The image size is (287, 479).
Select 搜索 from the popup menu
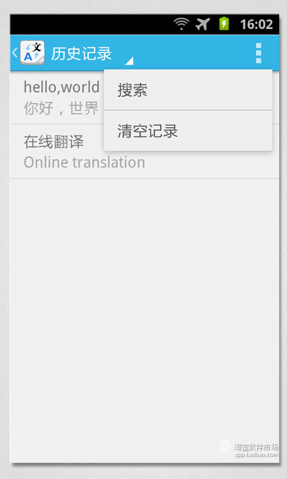(188, 90)
